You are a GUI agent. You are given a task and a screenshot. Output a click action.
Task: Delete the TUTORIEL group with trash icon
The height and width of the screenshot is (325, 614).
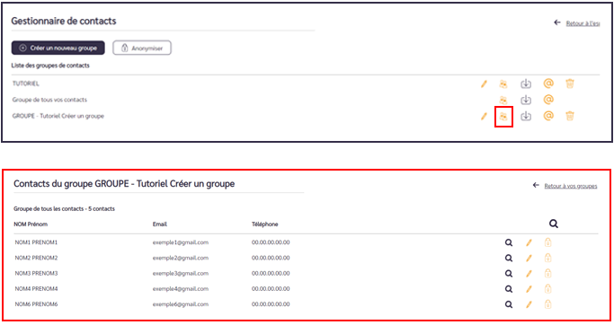tap(570, 83)
